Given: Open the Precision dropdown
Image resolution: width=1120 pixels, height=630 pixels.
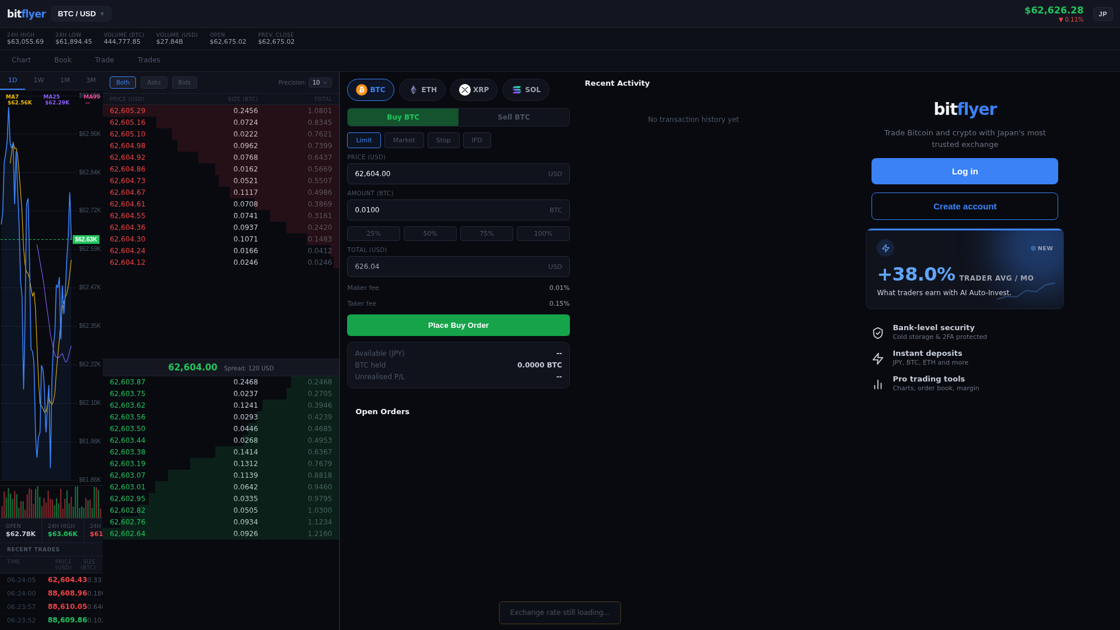Looking at the screenshot, I should [320, 83].
